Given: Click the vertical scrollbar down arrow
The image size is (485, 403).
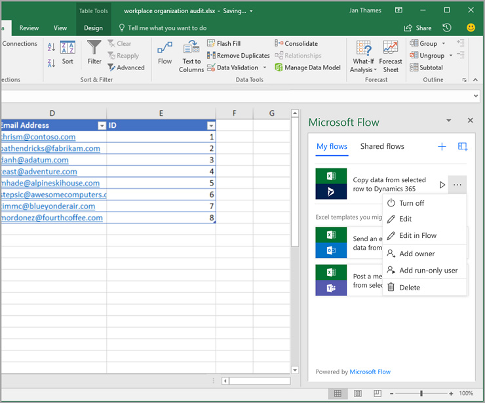Looking at the screenshot, I should point(295,370).
